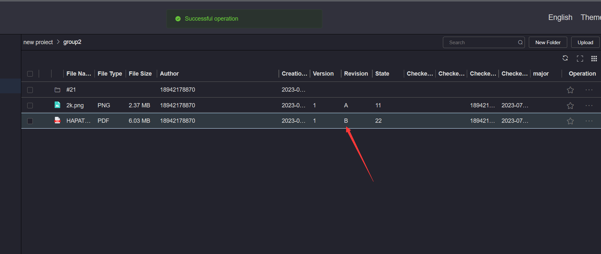Viewport: 601px width, 254px height.
Task: Open more options for HAPAT PDF row
Action: pos(589,121)
